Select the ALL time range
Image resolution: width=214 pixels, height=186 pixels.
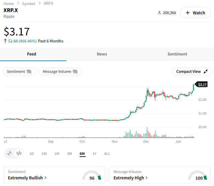tap(107, 154)
